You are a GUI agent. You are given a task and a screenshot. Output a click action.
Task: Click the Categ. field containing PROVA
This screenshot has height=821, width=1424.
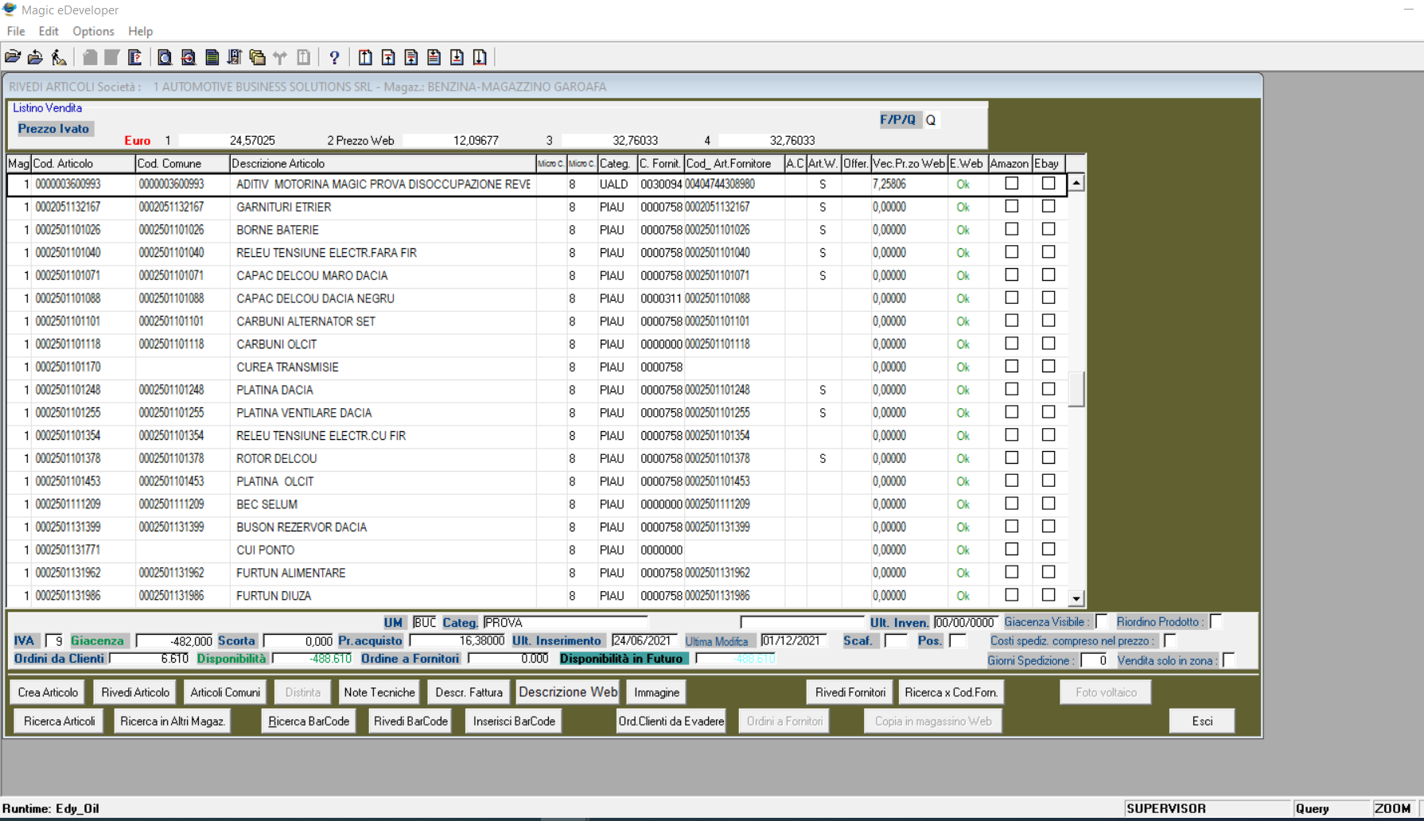[565, 622]
